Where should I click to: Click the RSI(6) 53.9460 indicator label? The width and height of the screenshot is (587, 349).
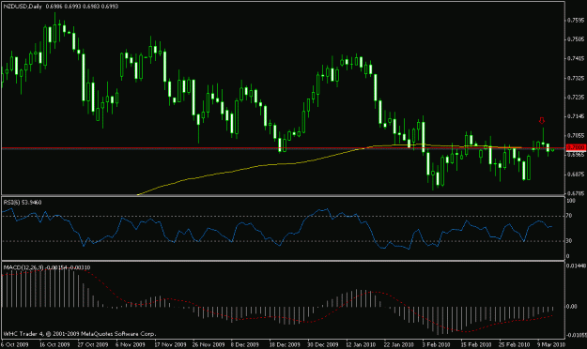pyautogui.click(x=23, y=203)
